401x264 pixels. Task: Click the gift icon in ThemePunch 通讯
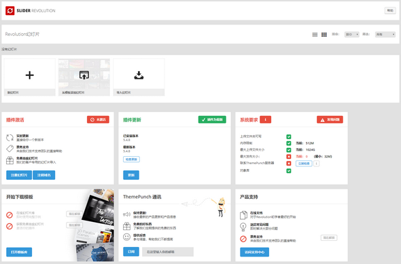click(127, 226)
